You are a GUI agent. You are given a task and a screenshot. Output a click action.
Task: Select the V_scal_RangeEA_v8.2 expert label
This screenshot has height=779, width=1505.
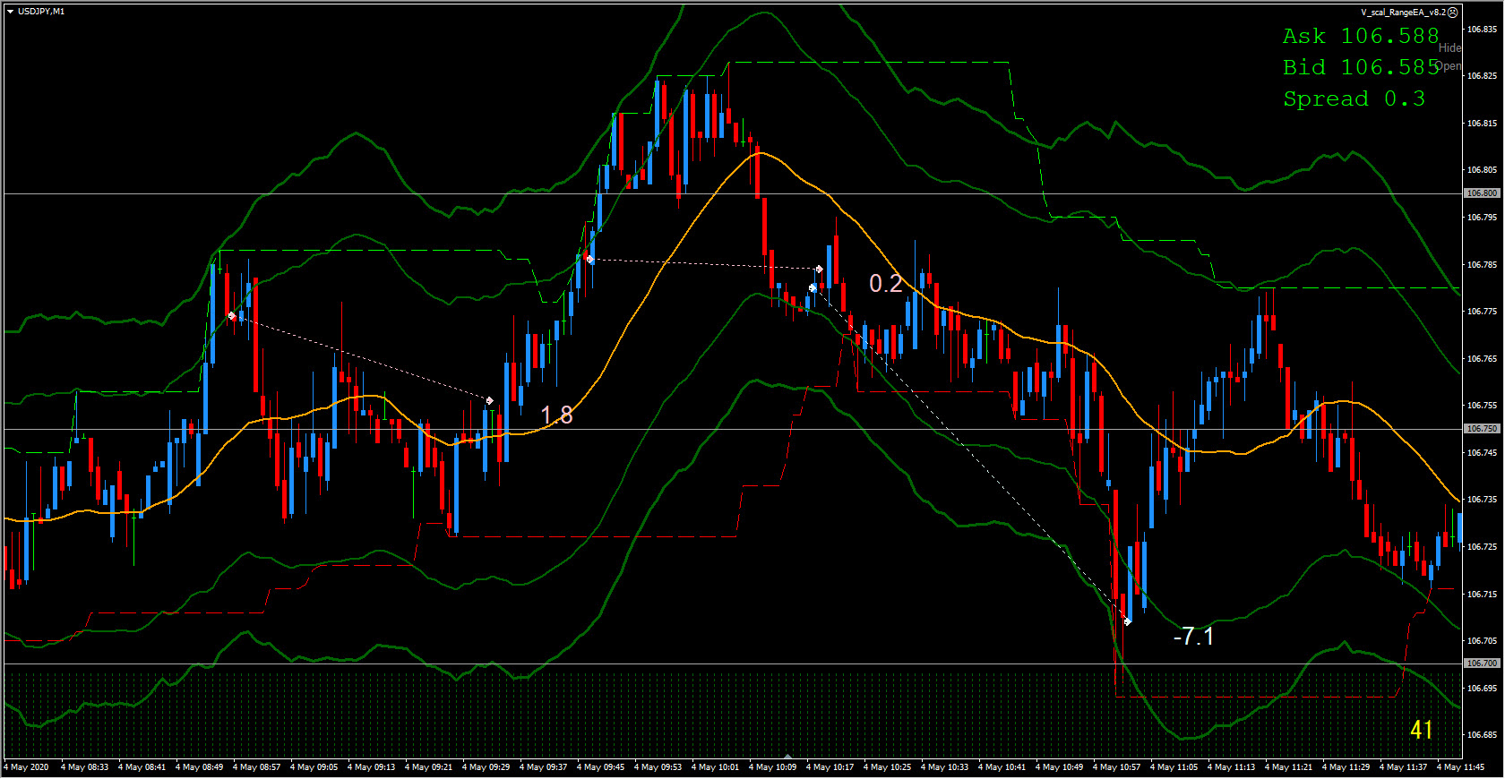(1403, 13)
